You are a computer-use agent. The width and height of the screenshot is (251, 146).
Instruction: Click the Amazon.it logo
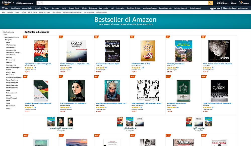[x=8, y=3]
